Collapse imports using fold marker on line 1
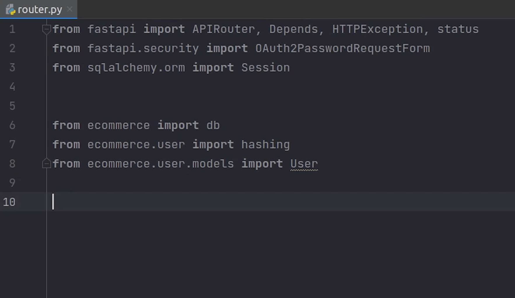This screenshot has width=515, height=298. 46,29
